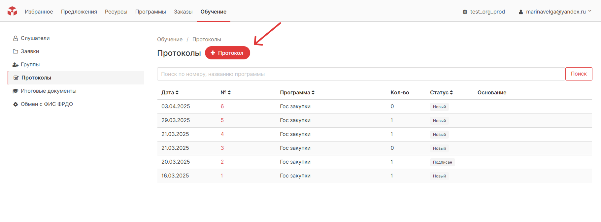This screenshot has width=601, height=222.
Task: Open the test_org_prod organization link
Action: (x=487, y=12)
